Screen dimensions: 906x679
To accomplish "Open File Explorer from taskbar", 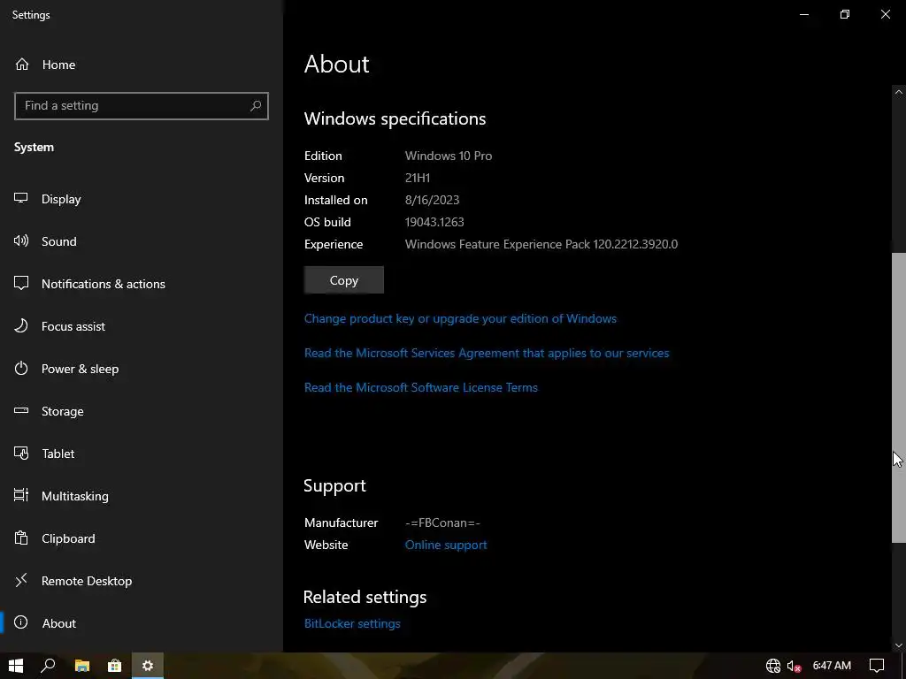I will pos(82,666).
